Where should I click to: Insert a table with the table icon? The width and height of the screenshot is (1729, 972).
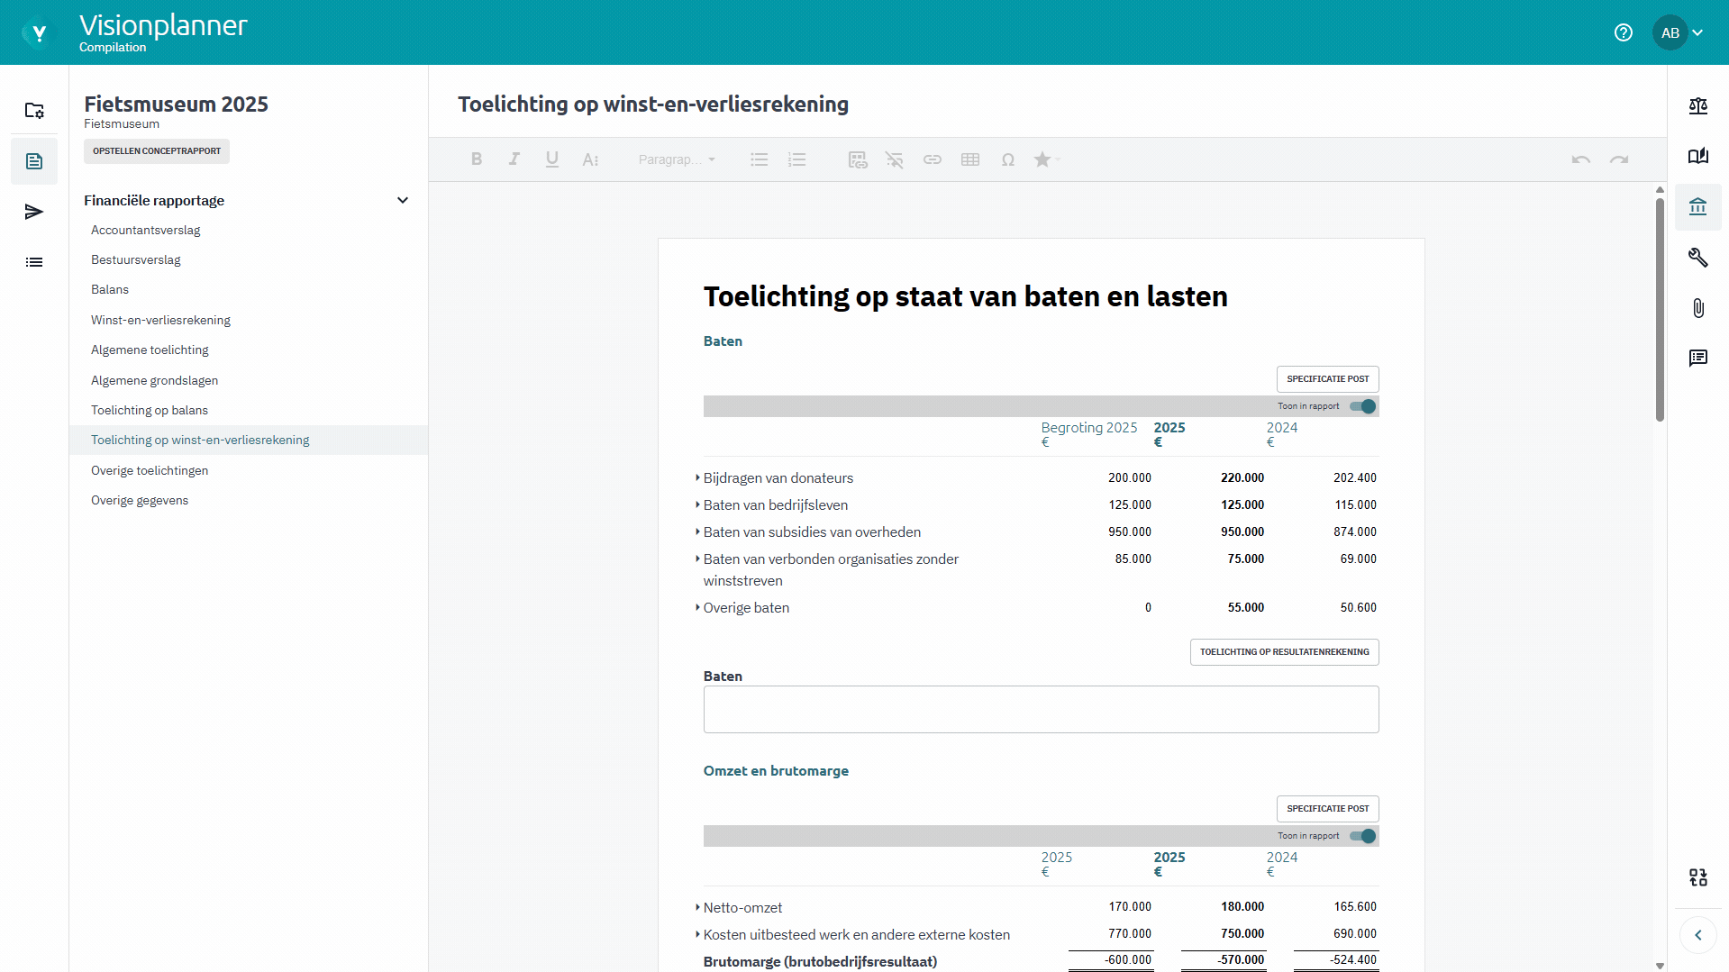click(x=970, y=159)
